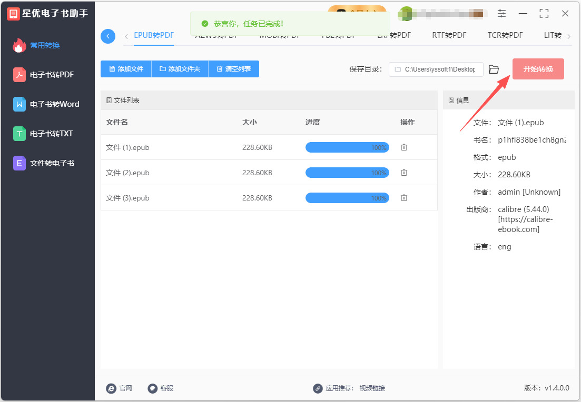The height and width of the screenshot is (402, 581).
Task: Switch to the EPUB转PDF tab
Action: [154, 35]
